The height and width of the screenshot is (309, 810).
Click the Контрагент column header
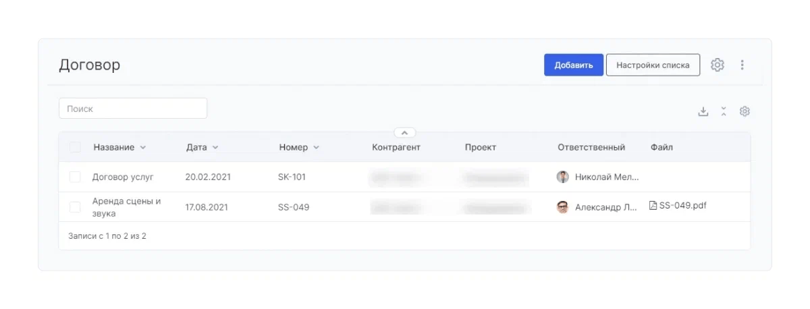point(396,147)
